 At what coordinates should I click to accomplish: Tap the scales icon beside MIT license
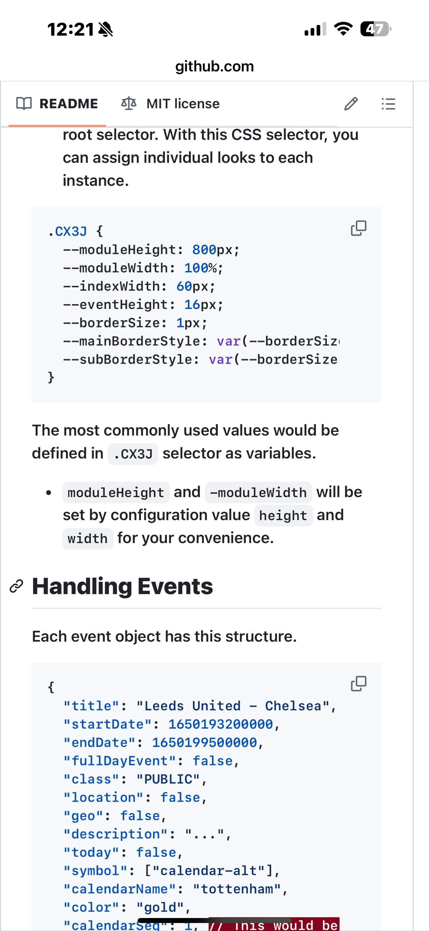click(129, 104)
